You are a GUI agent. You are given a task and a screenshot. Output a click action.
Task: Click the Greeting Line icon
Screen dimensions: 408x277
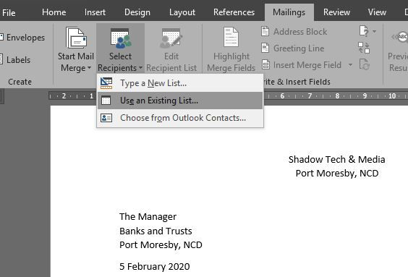pyautogui.click(x=265, y=48)
